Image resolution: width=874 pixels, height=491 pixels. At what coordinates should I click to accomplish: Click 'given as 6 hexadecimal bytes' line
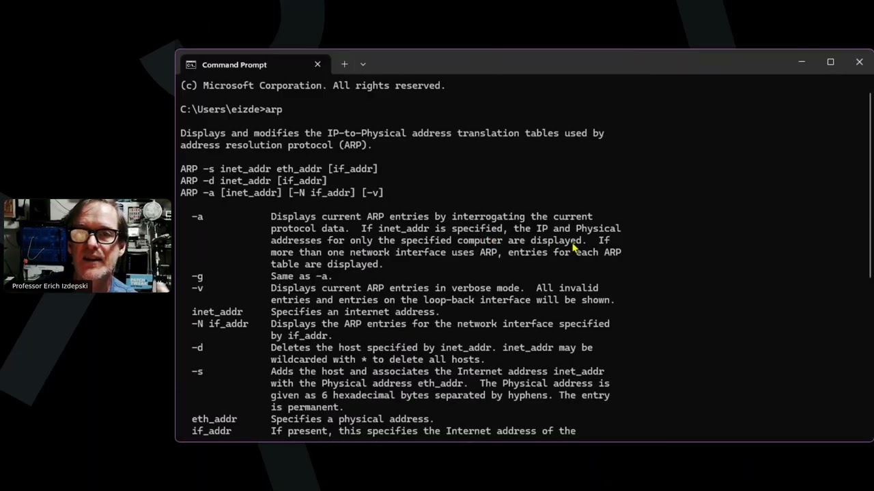(440, 396)
